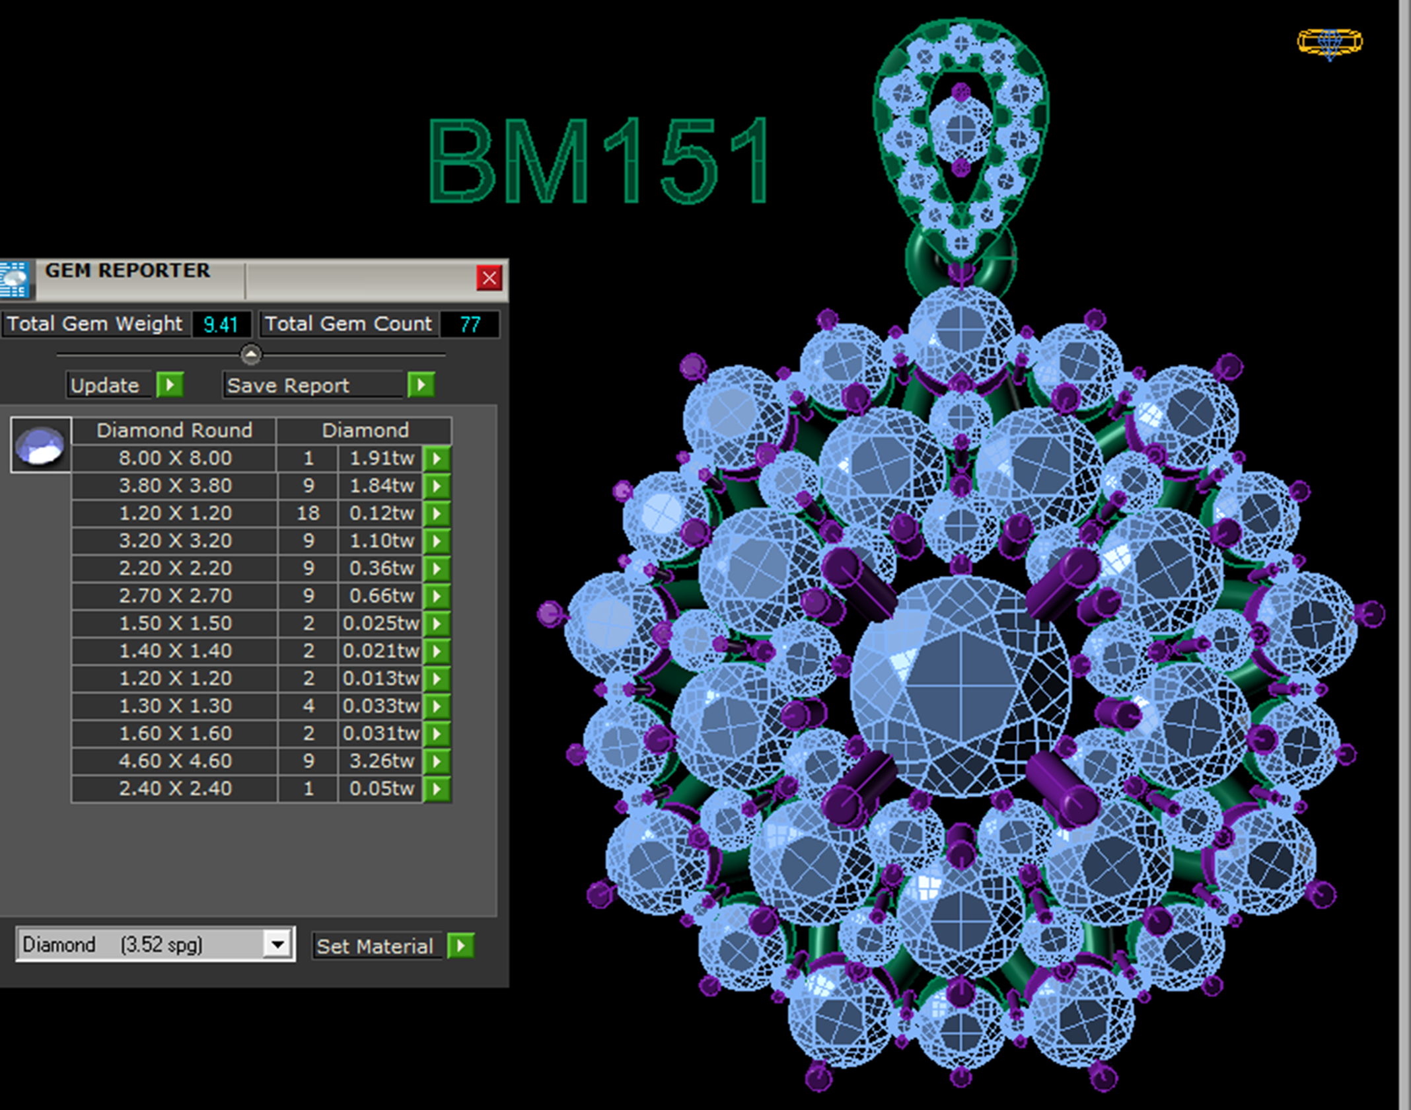Click the Diamond Round column header
This screenshot has height=1110, width=1411.
pos(174,431)
